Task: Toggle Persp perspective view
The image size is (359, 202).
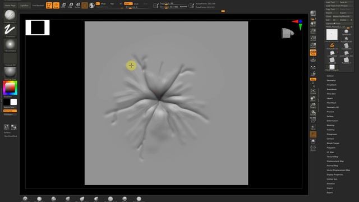Action: pyautogui.click(x=313, y=53)
